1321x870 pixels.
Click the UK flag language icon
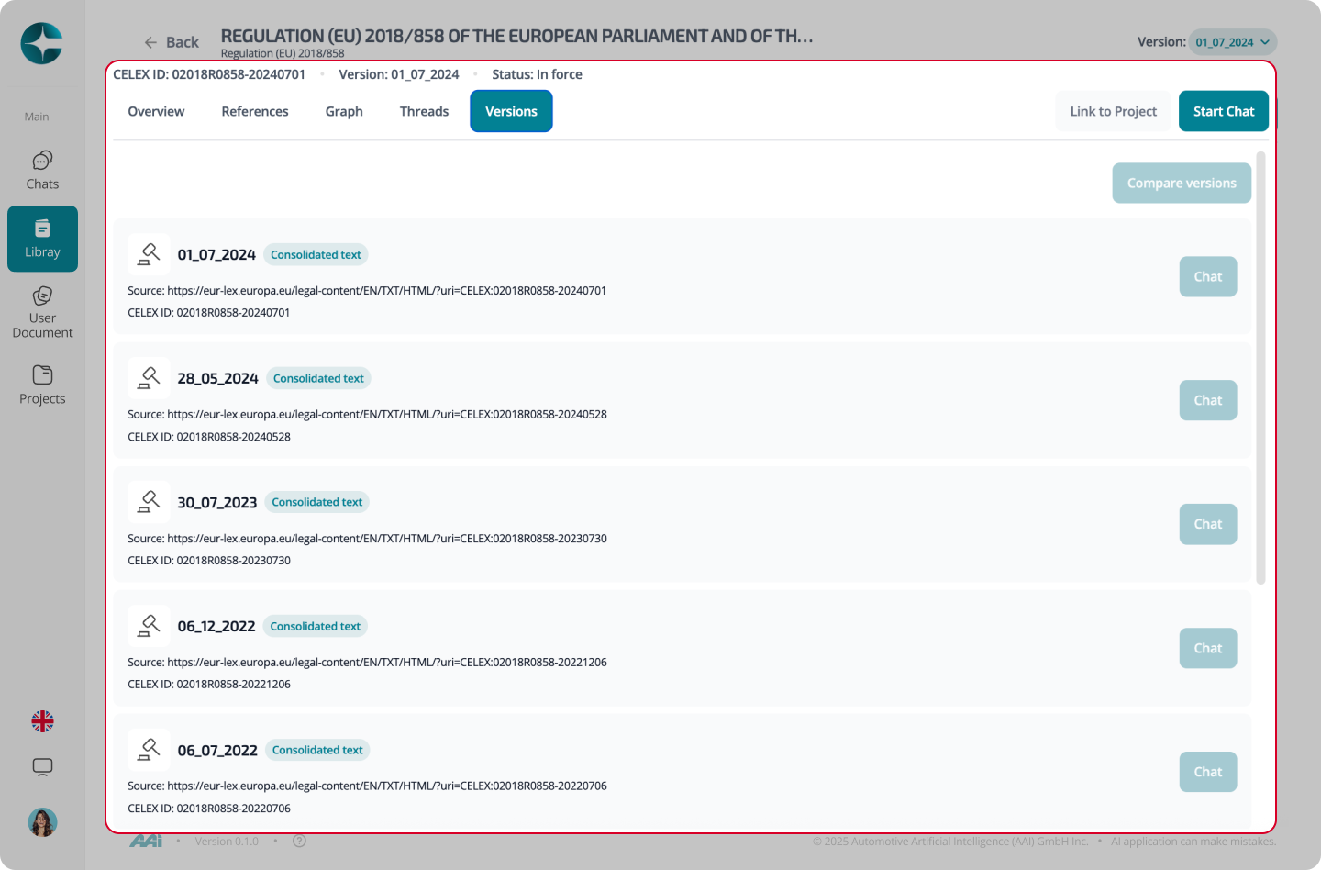[42, 721]
